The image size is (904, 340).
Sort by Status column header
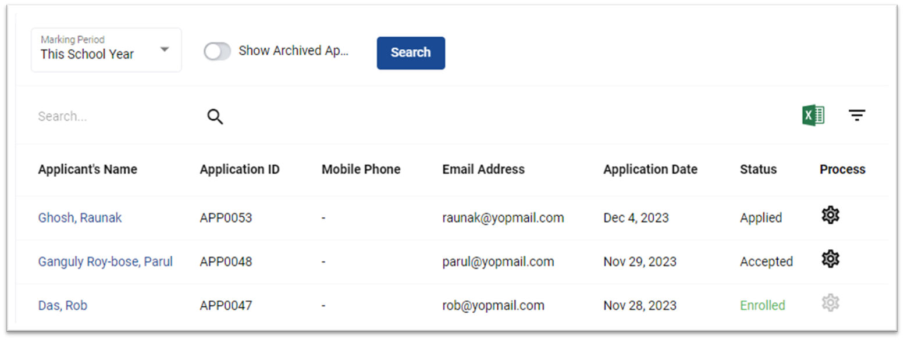pos(758,169)
